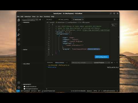Open the View menu
The width and height of the screenshot is (138, 103).
[x=34, y=17]
